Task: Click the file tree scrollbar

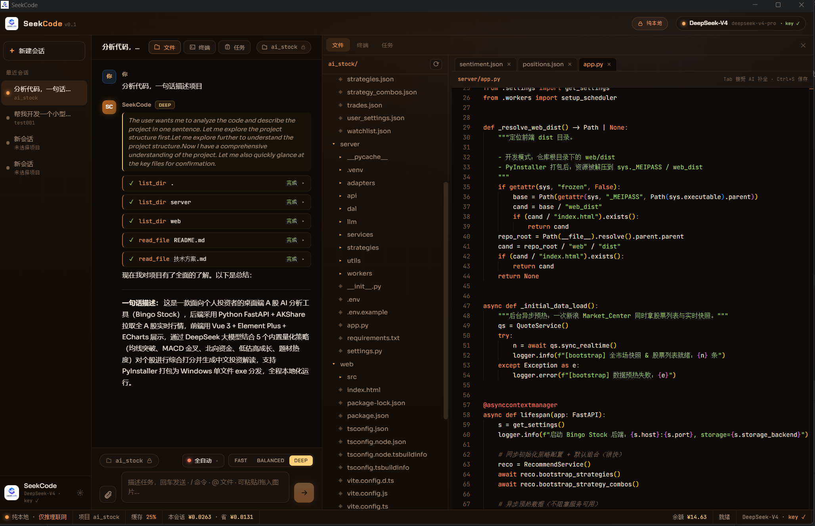Action: [x=445, y=300]
